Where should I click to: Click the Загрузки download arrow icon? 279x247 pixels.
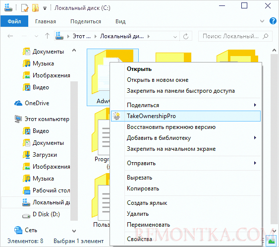click(26, 155)
